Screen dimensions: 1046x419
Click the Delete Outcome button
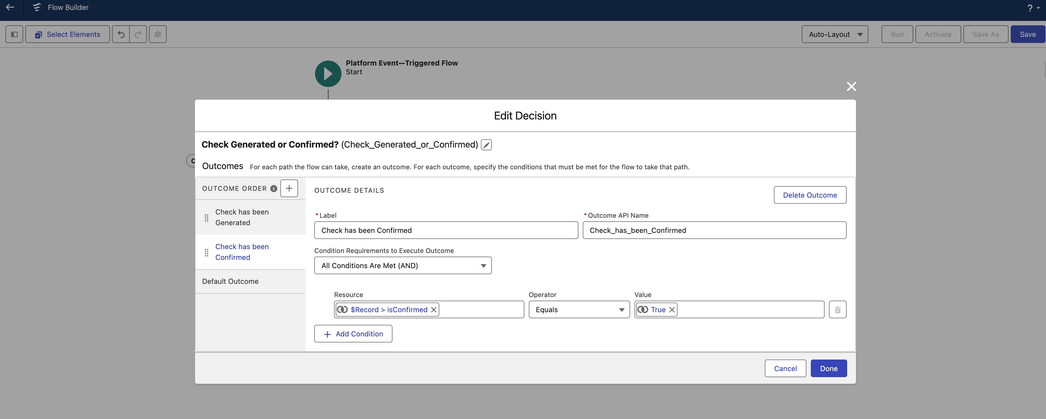tap(810, 195)
